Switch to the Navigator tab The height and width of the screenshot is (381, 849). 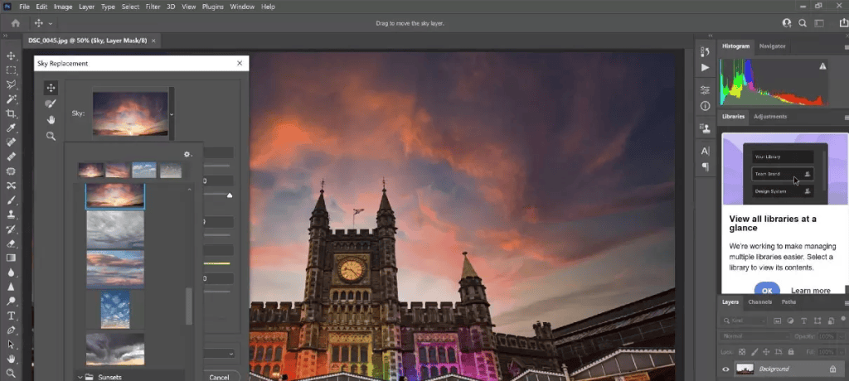(x=772, y=46)
